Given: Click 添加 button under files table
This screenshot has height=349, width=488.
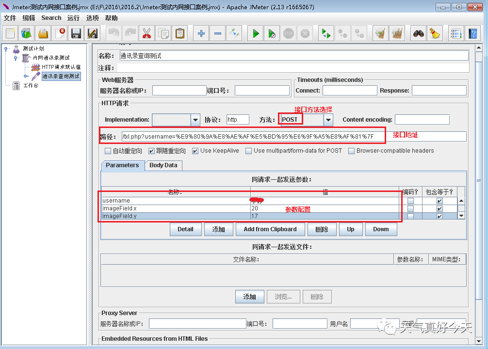Looking at the screenshot, I should click(x=250, y=297).
